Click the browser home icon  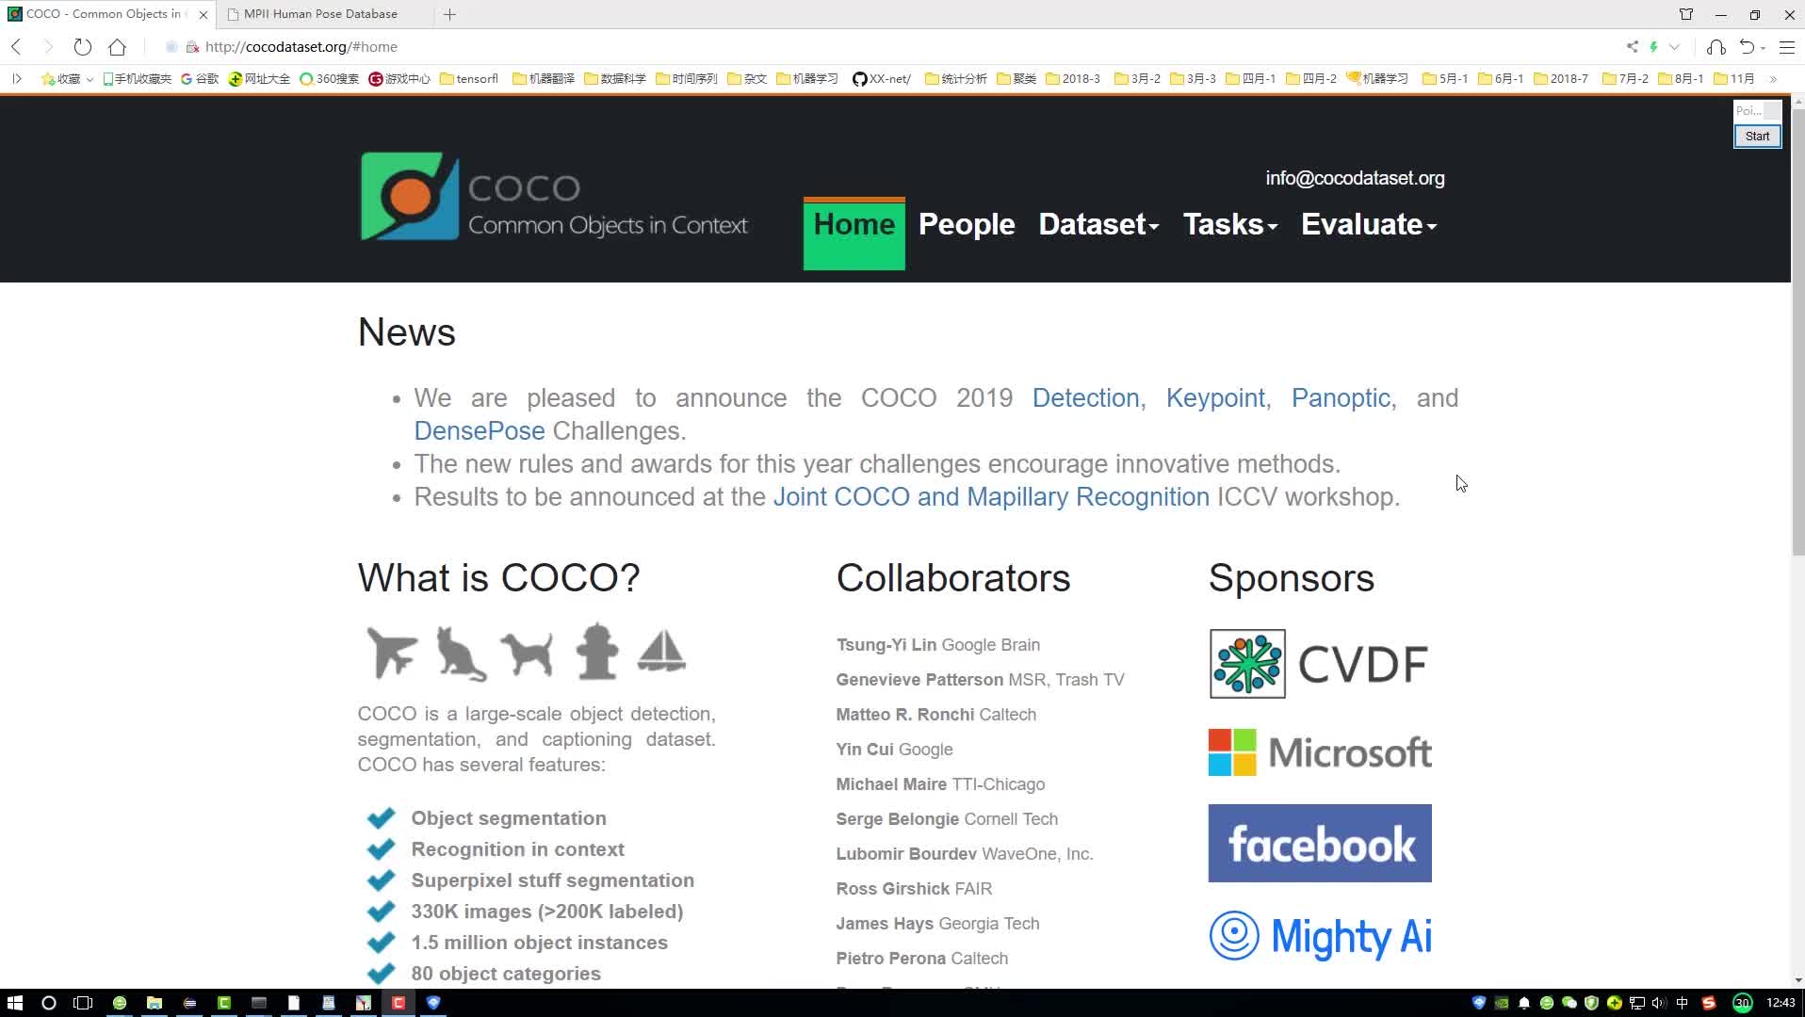click(x=117, y=47)
